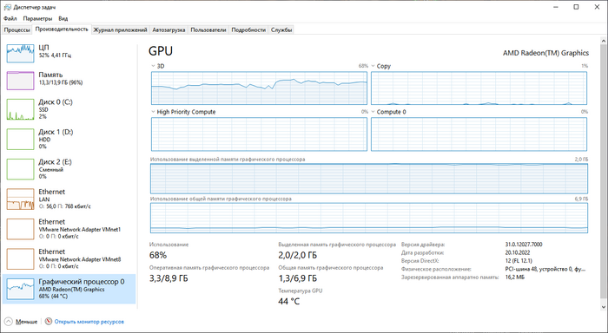Click the down arrow of the right scrollbar
608x333 pixels.
(604, 307)
